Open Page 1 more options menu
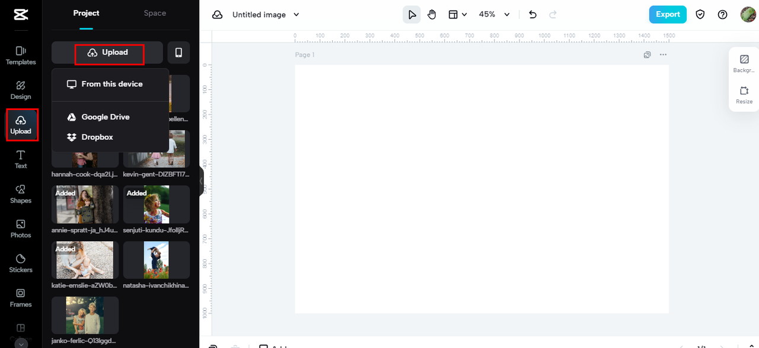The width and height of the screenshot is (759, 348). coord(663,54)
